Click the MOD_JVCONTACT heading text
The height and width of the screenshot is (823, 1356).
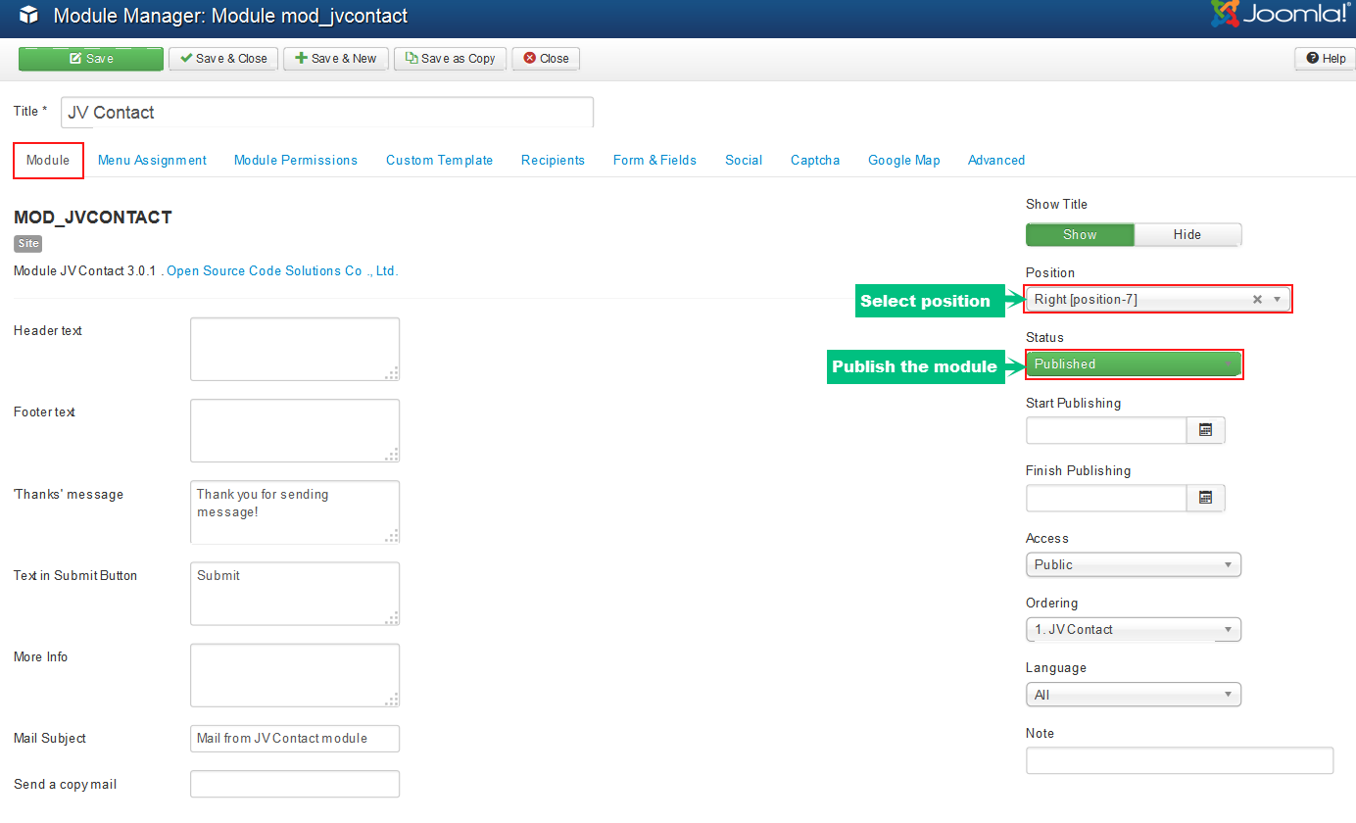(93, 218)
